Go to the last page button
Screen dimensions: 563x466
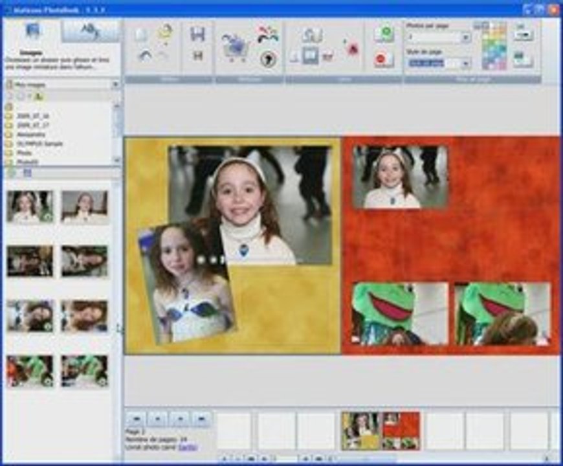[x=201, y=419]
